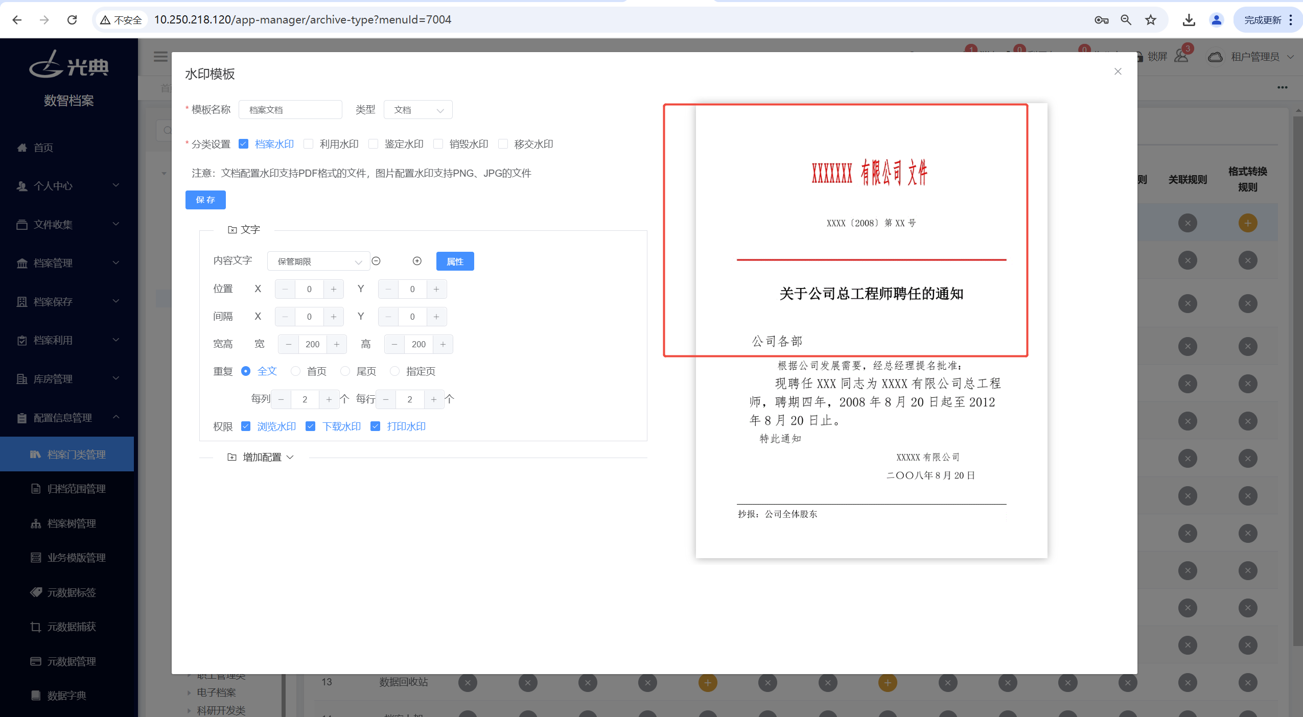Increase 位置 X value
Viewport: 1303px width, 717px height.
pos(333,289)
